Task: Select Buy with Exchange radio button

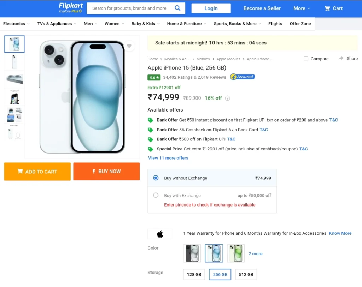Action: (x=156, y=195)
